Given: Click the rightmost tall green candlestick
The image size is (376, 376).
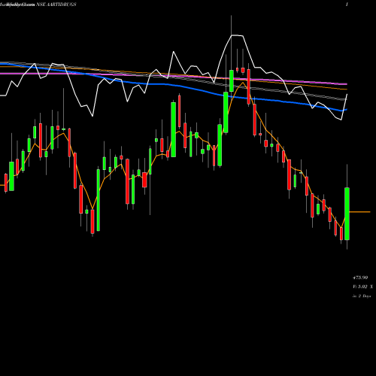Looking at the screenshot, I should pos(347,214).
